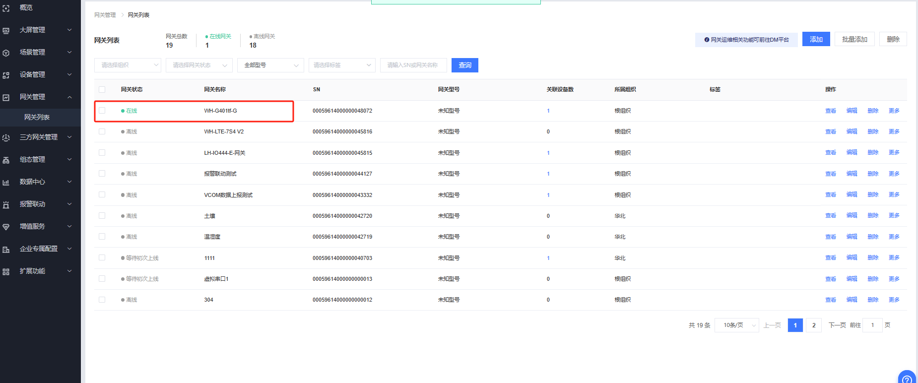Select checkbox for gateway 304 row
Image resolution: width=918 pixels, height=383 pixels.
click(102, 300)
